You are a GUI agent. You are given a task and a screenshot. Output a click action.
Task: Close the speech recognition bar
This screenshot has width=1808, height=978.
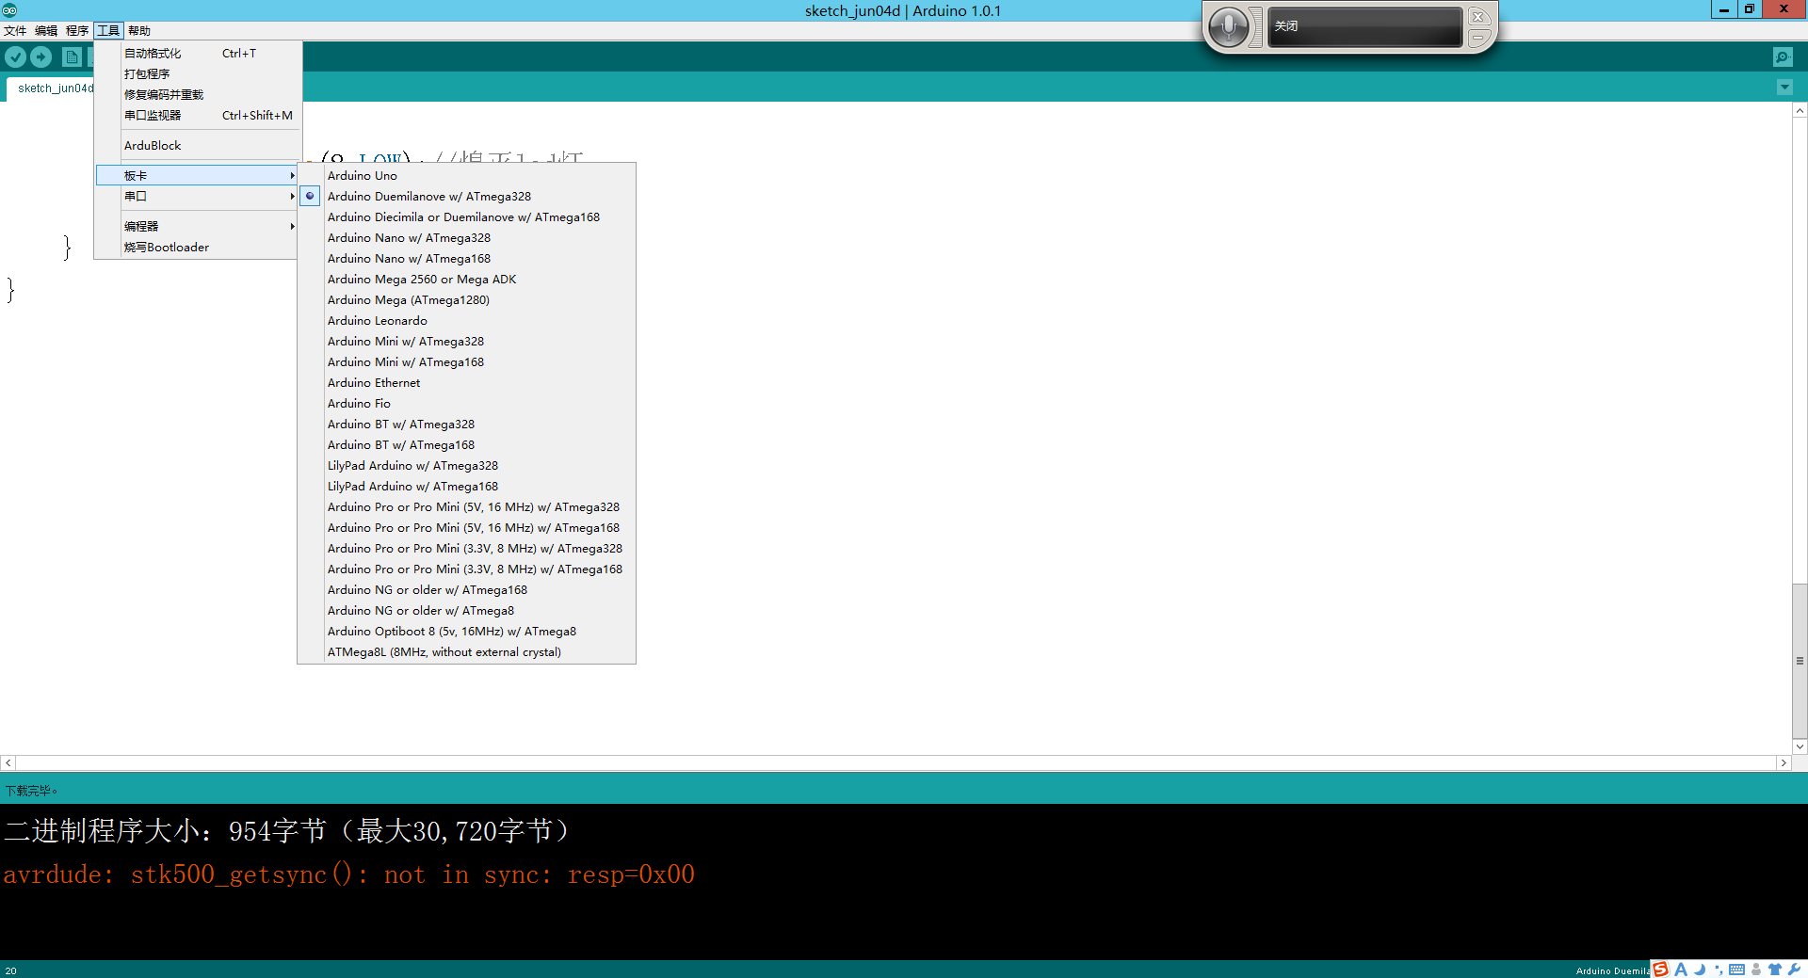1478,17
